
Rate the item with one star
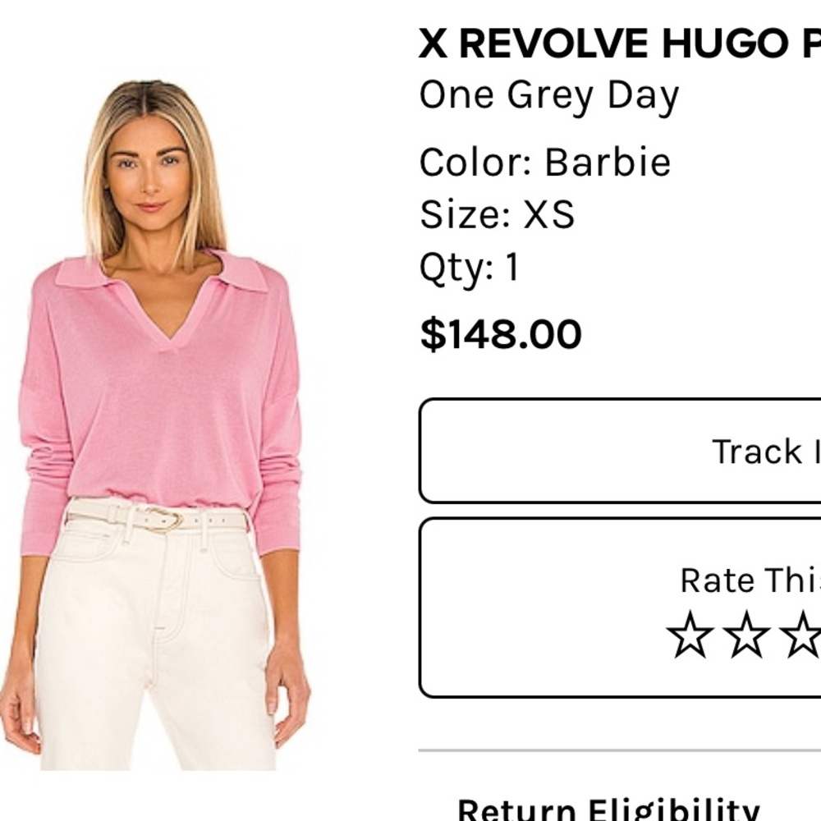point(690,634)
